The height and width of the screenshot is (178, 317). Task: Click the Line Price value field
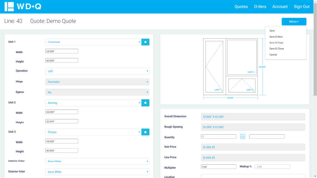click(x=253, y=158)
